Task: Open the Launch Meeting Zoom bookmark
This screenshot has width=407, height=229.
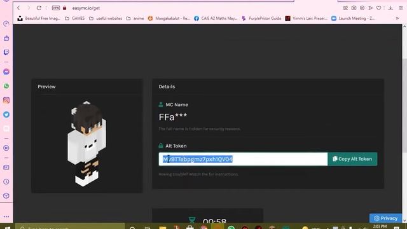Action: (353, 18)
